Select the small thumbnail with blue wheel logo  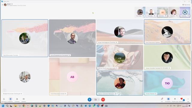[x=185, y=12]
